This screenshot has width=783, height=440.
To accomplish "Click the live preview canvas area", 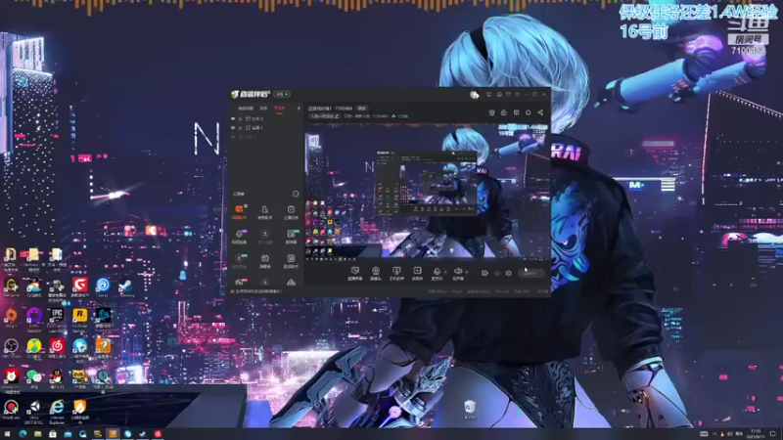I will (428, 191).
